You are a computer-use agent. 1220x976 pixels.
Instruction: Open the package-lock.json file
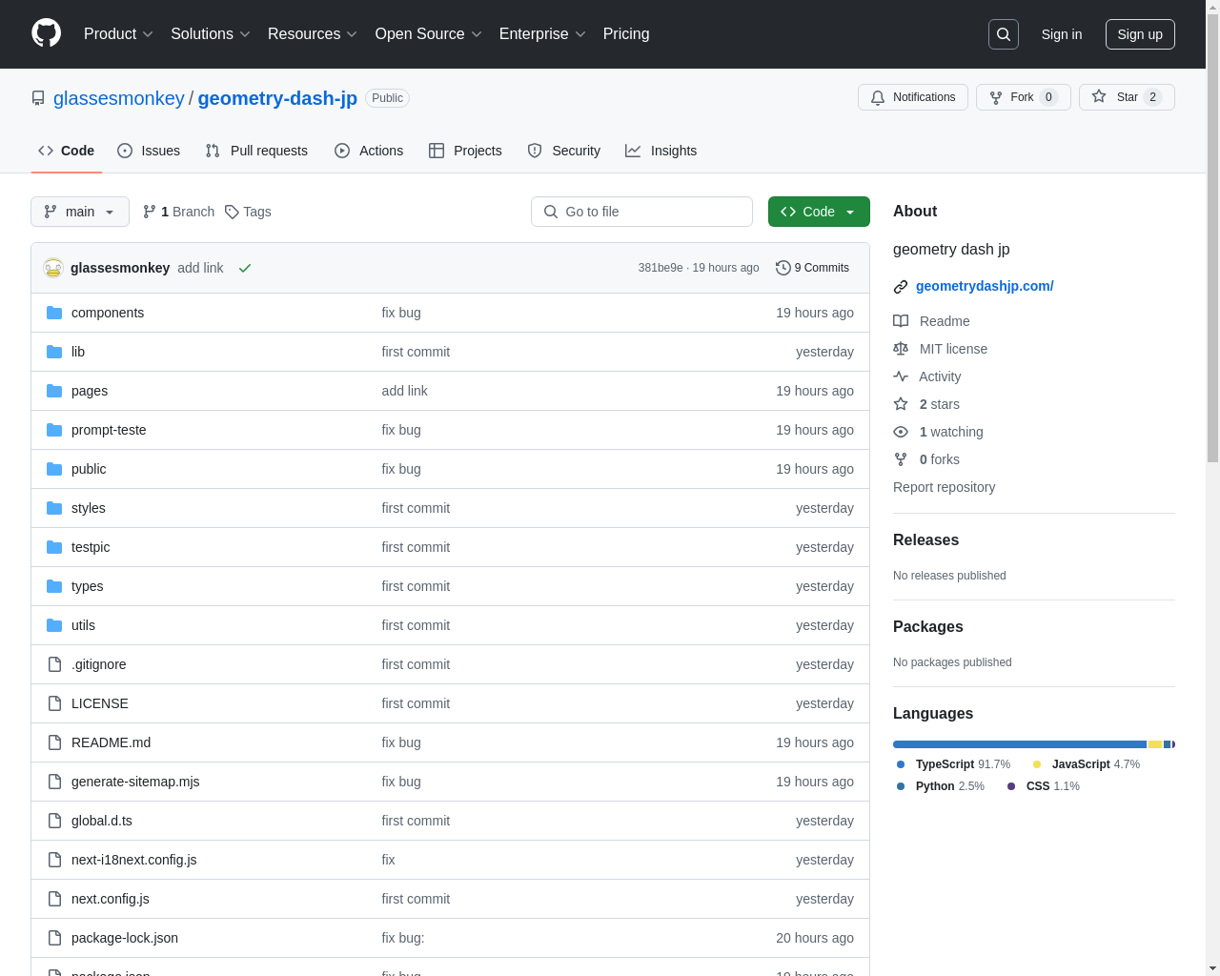tap(125, 938)
